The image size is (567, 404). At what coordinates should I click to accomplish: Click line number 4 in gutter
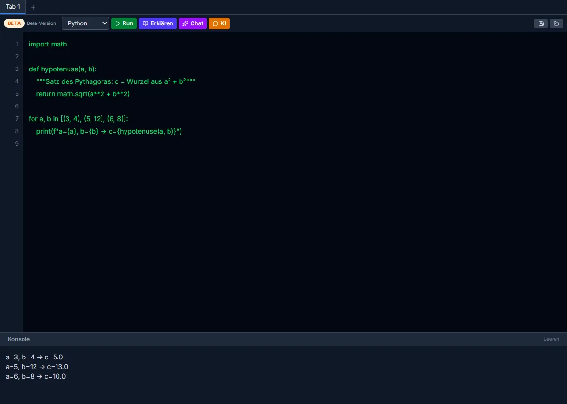point(17,81)
